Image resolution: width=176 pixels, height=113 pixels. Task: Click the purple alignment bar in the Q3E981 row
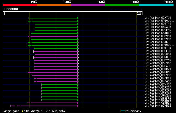click(53, 36)
